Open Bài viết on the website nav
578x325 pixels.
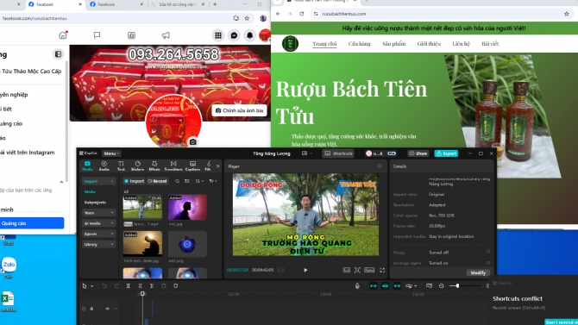pyautogui.click(x=490, y=43)
